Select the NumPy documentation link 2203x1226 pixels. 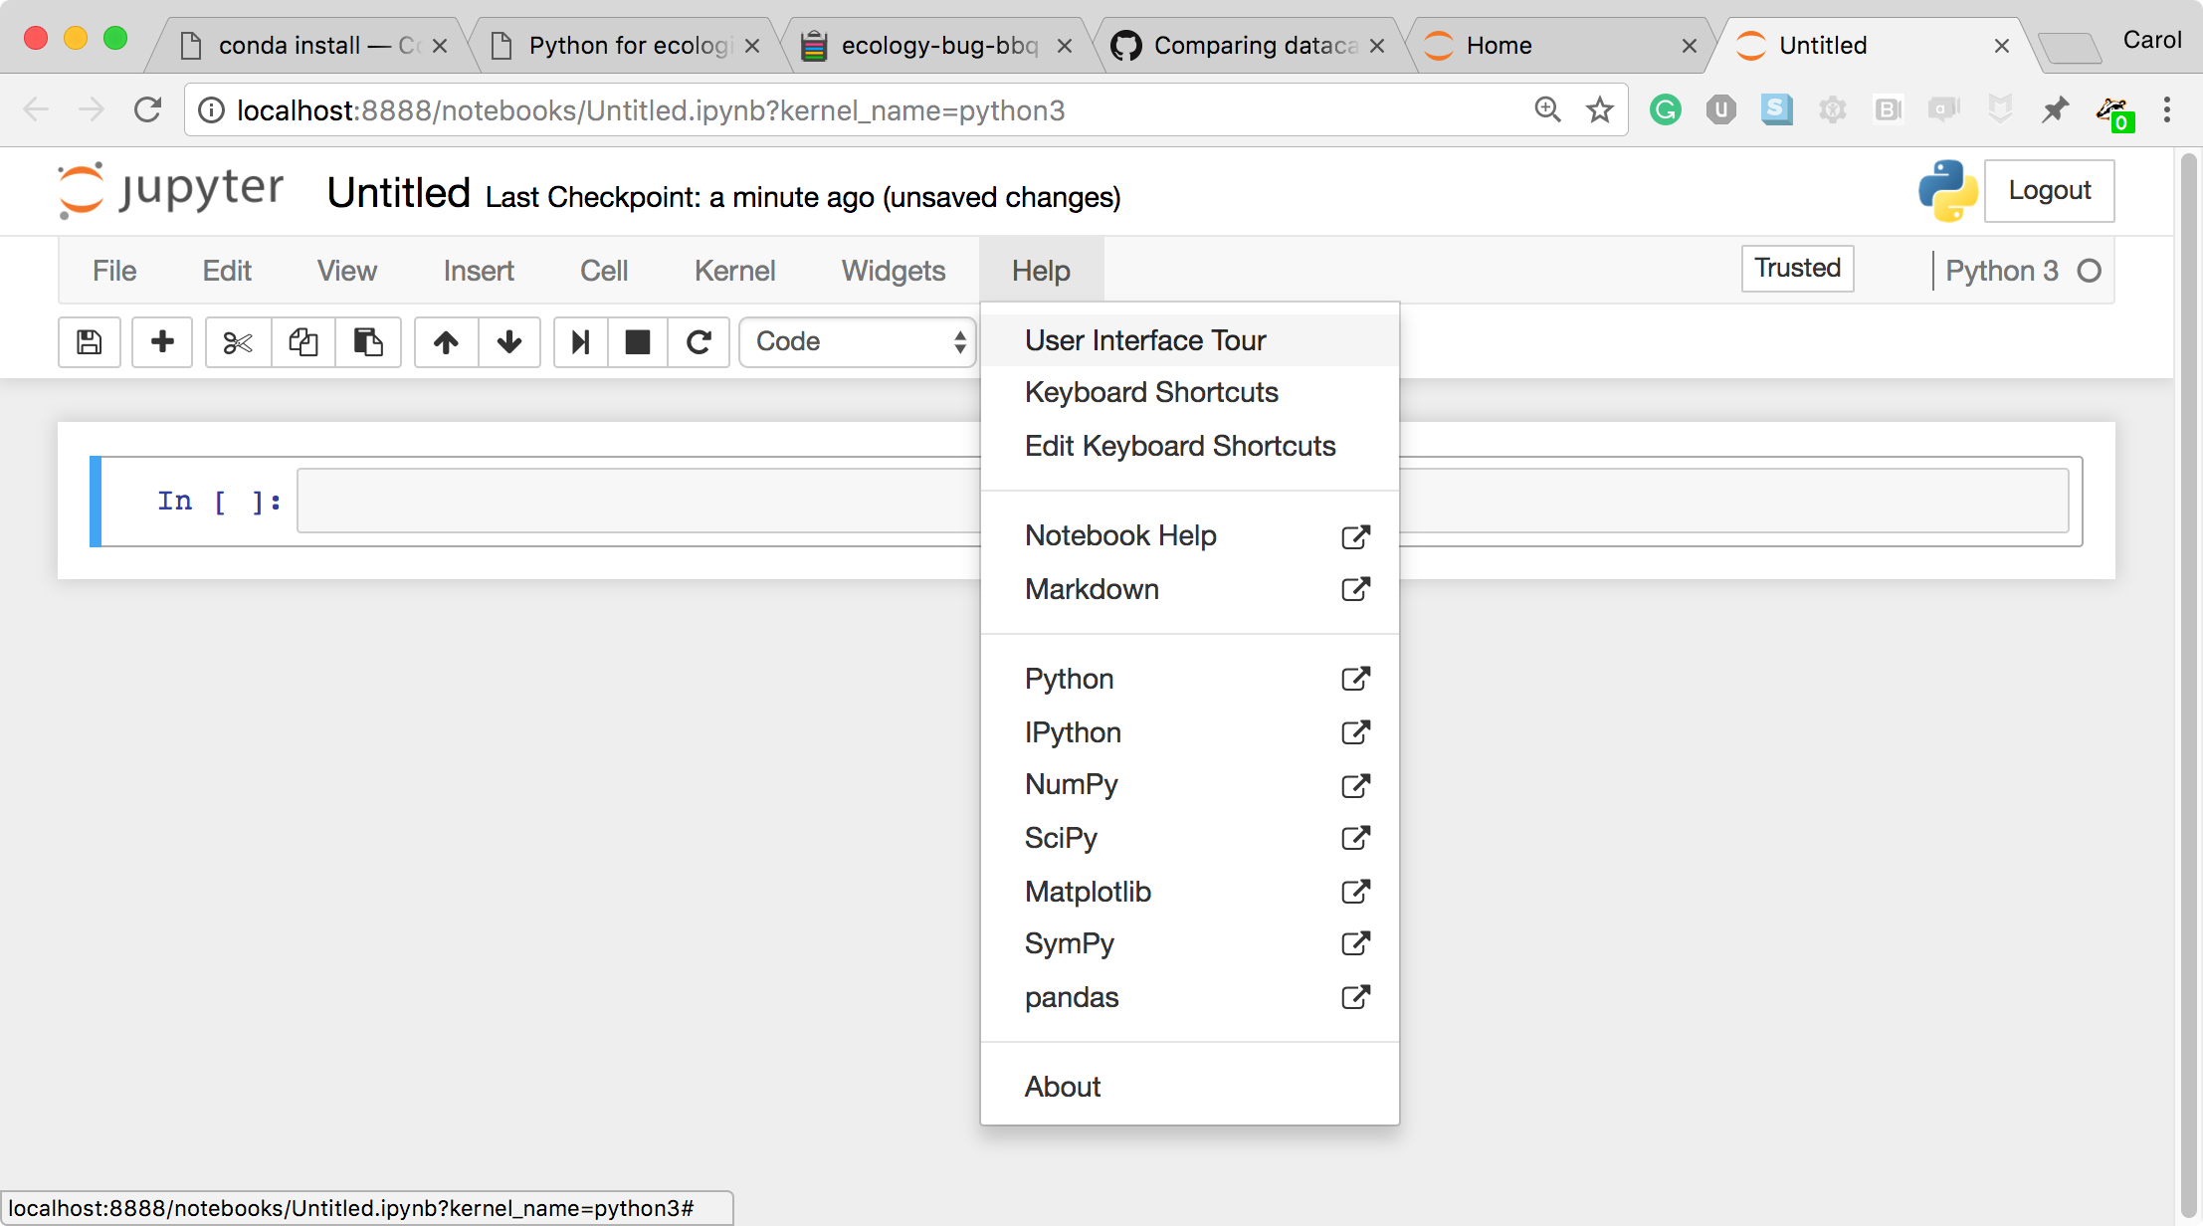click(x=1195, y=783)
